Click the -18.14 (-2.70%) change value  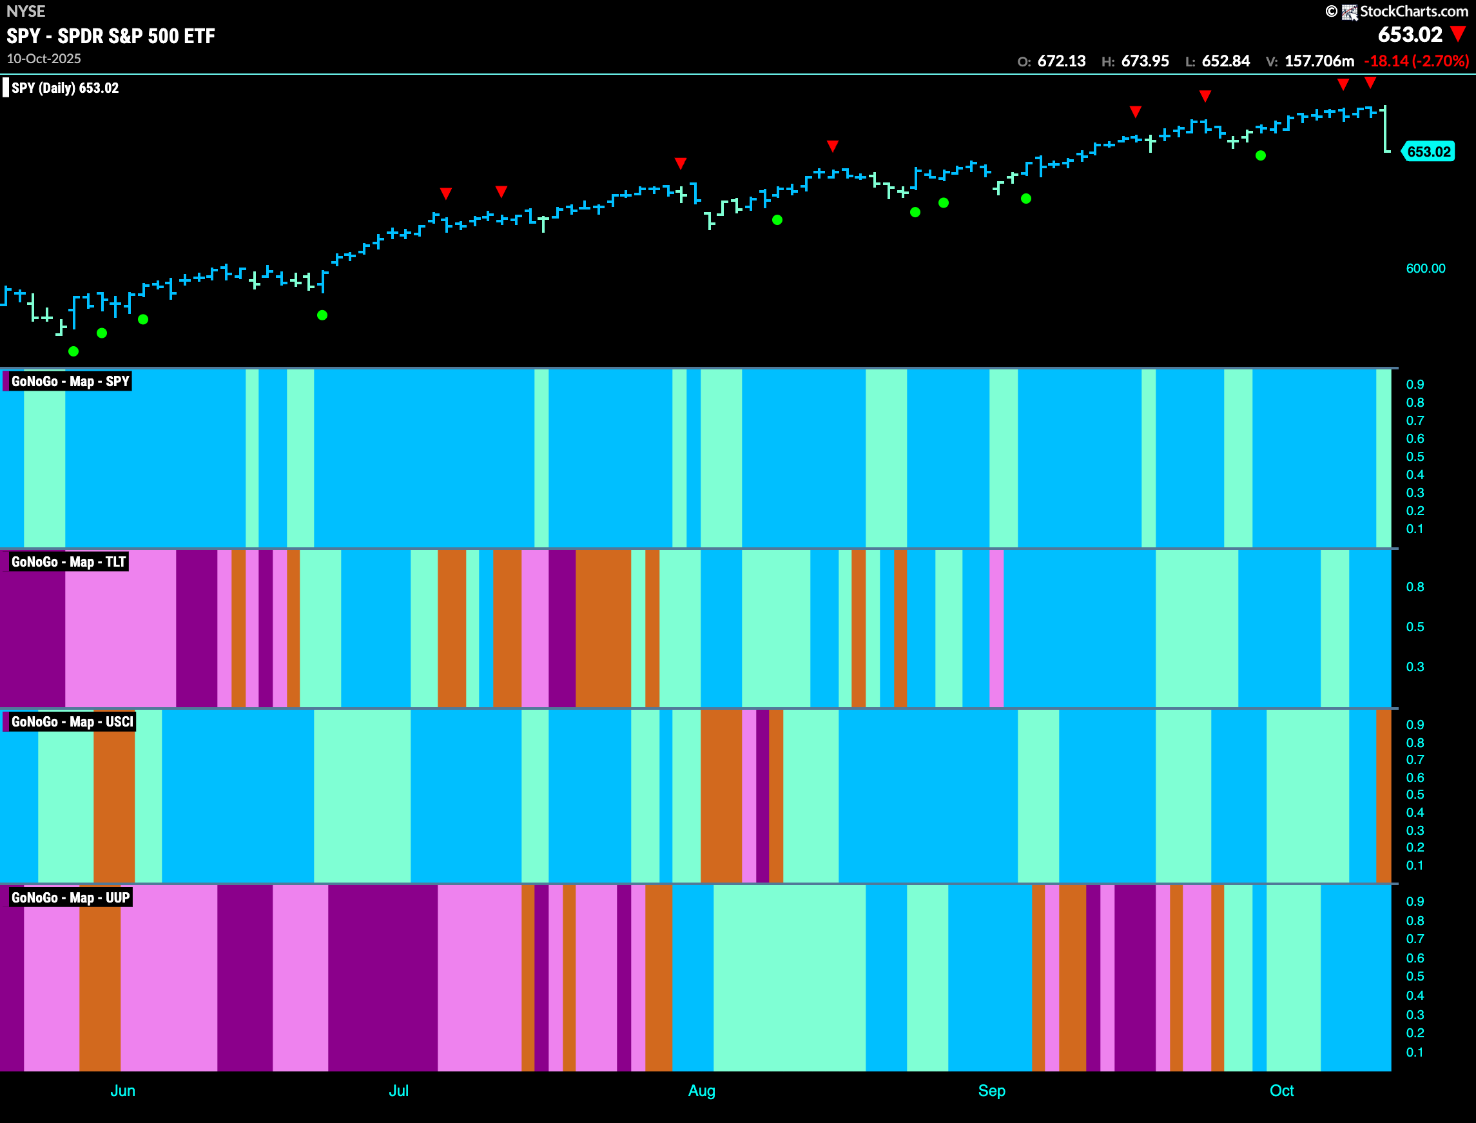1416,61
